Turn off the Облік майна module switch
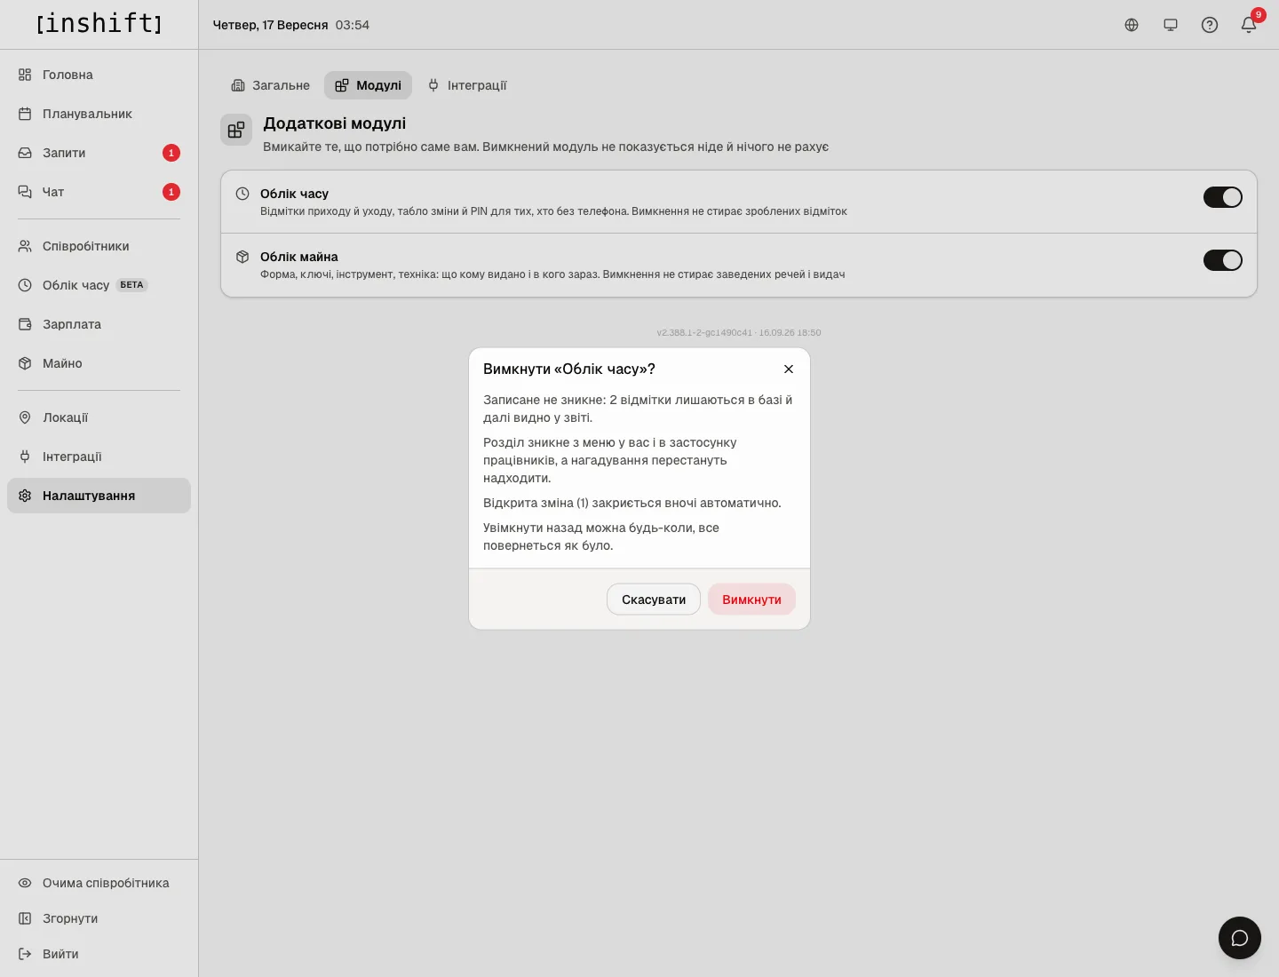 (x=1223, y=260)
